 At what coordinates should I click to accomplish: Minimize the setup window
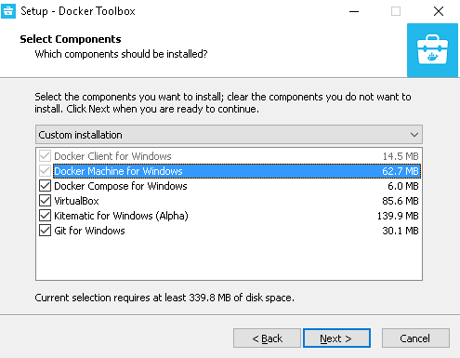pyautogui.click(x=354, y=11)
